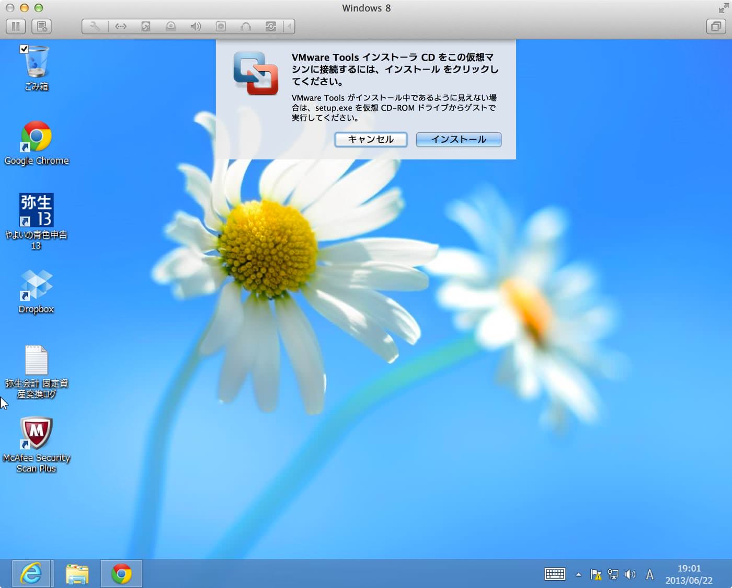Click the CD/DVD drive toolbar icon
The height and width of the screenshot is (588, 732).
click(171, 26)
